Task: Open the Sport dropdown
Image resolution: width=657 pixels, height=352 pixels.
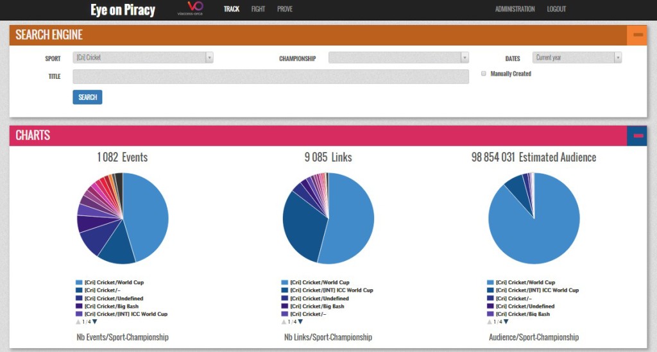Action: [142, 58]
